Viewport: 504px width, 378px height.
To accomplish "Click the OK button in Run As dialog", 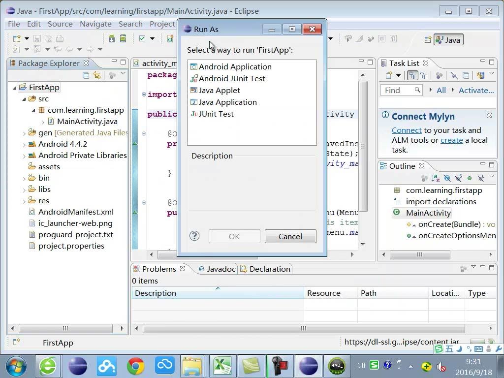I will tap(234, 236).
